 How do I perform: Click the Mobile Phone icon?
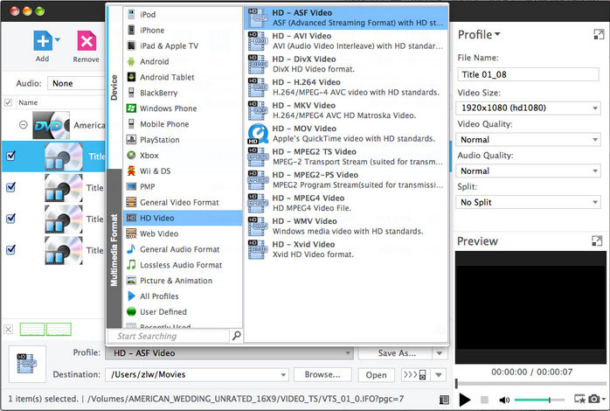(131, 124)
